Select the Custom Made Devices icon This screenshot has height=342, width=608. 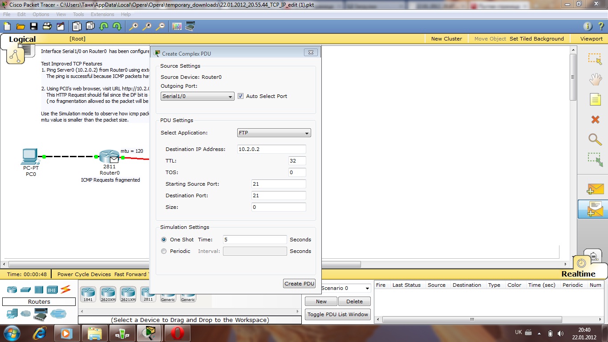pos(41,313)
